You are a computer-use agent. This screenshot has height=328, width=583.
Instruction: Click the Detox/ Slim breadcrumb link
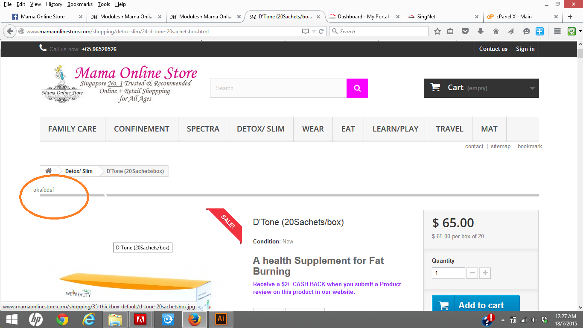tap(79, 171)
